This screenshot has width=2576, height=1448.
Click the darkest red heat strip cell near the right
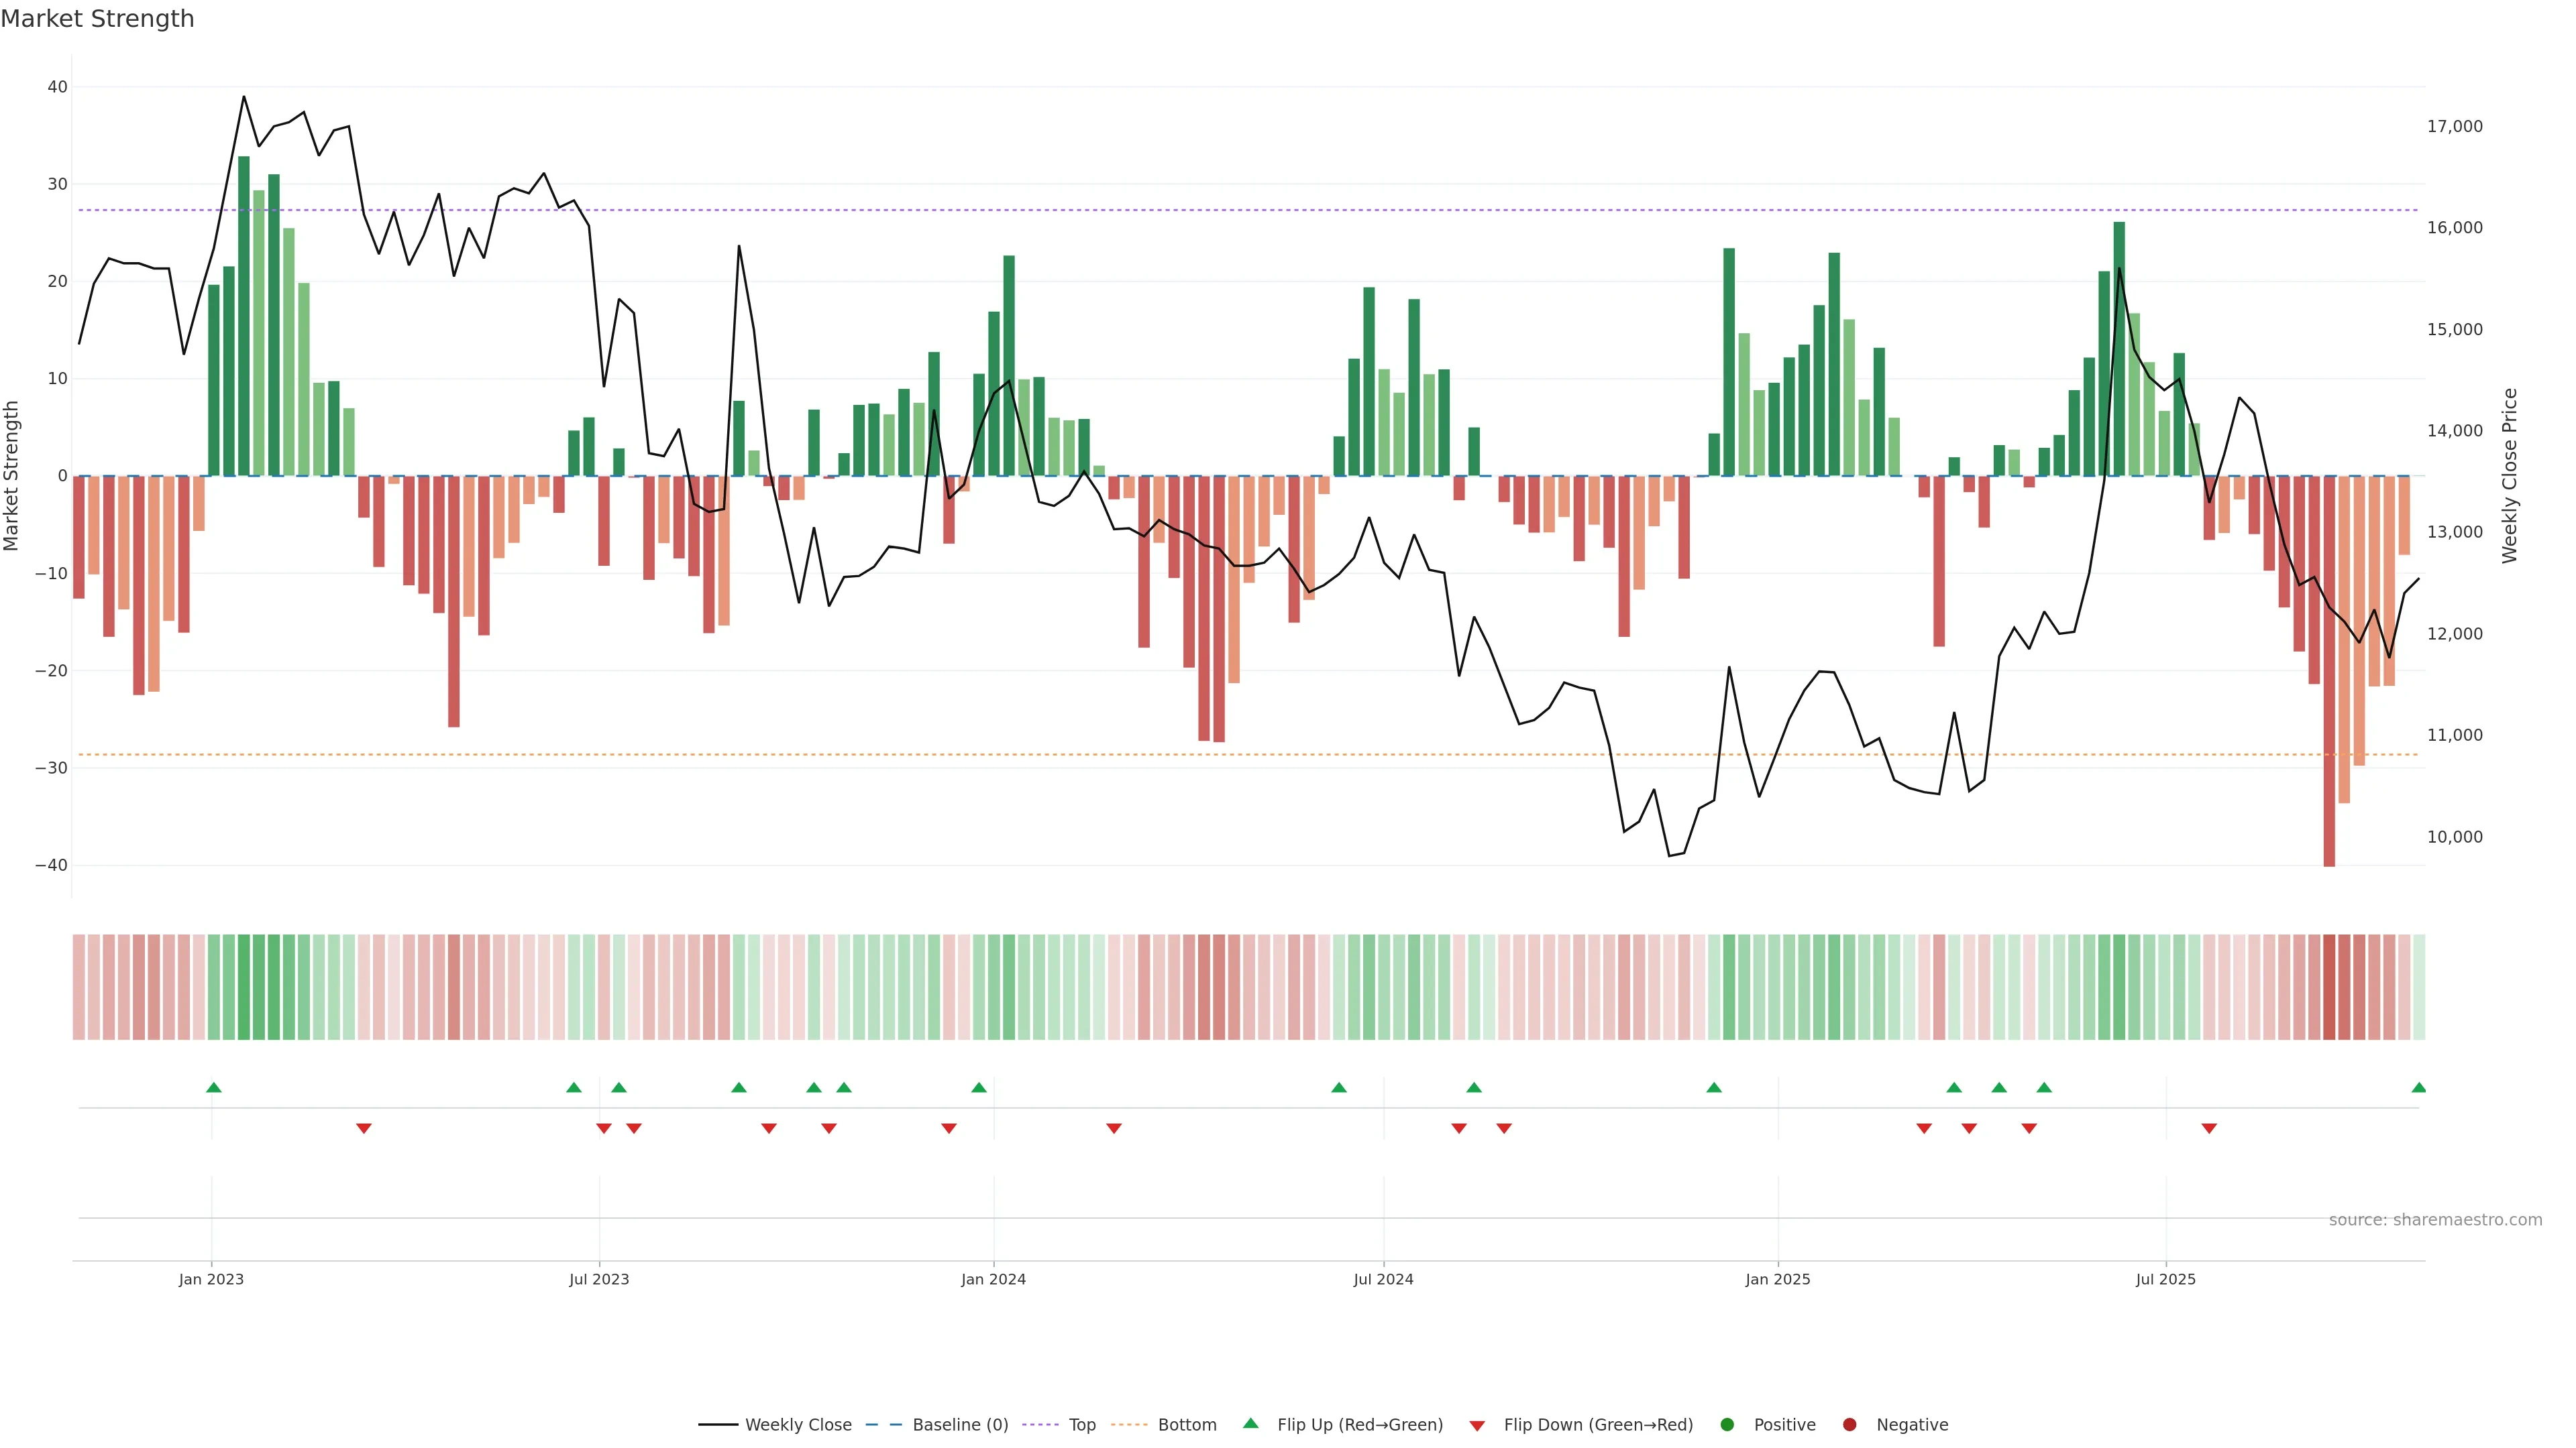[2329, 987]
